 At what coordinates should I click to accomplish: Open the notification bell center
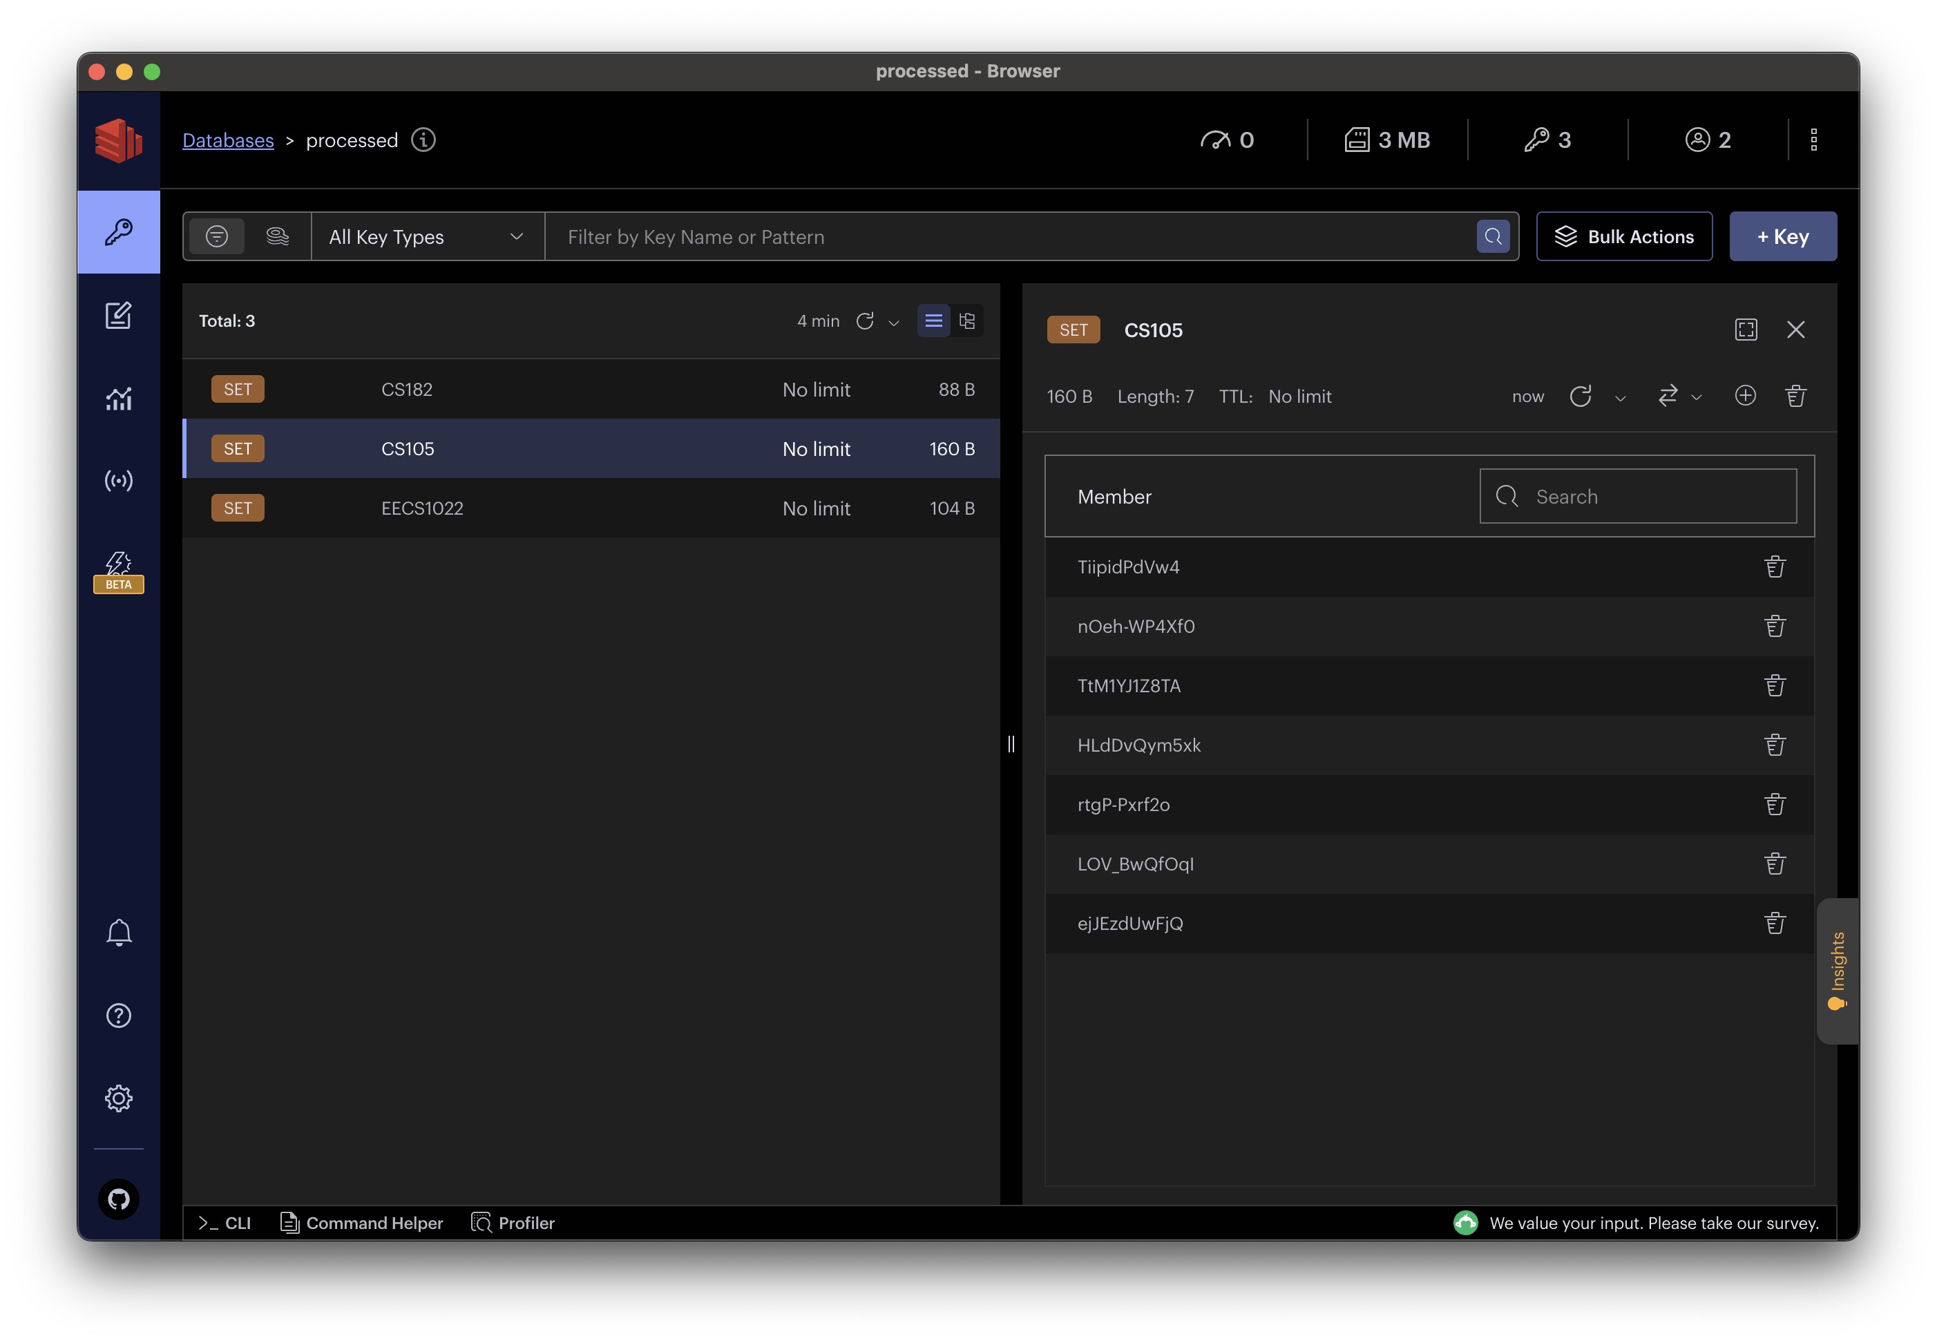[x=119, y=933]
